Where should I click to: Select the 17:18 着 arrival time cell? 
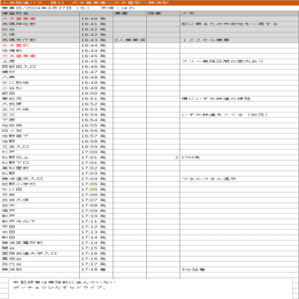point(96,270)
